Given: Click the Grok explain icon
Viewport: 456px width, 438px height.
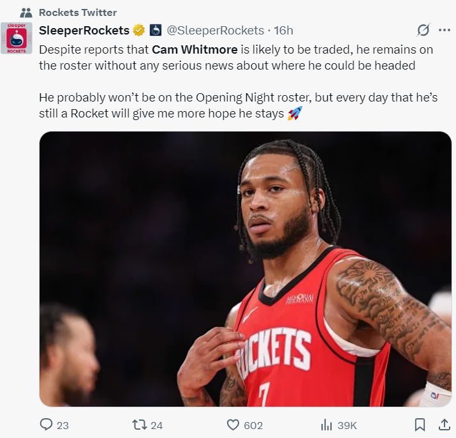Looking at the screenshot, I should 422,30.
